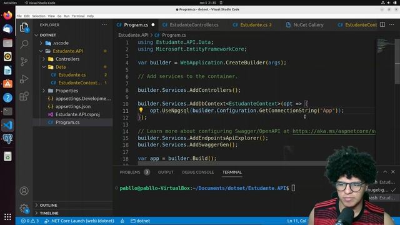Screen dimensions: 400x225
Task: Close the terminal panel
Action: [x=393, y=172]
